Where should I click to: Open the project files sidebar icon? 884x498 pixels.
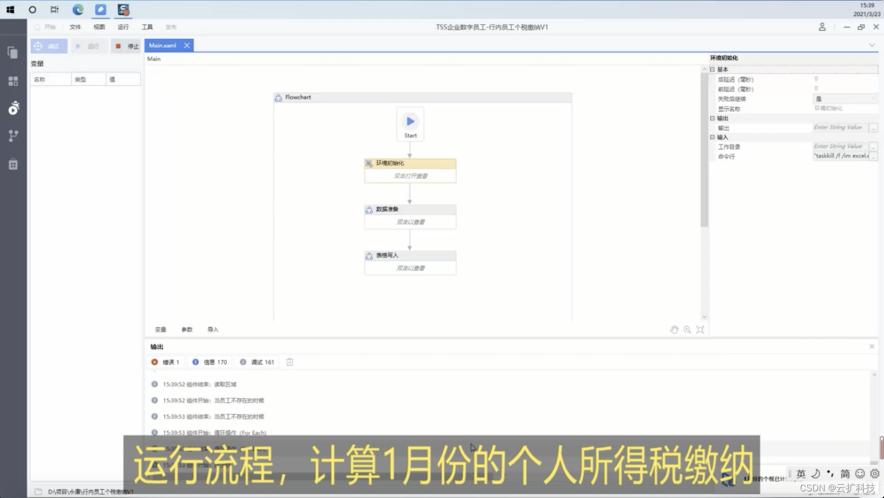[x=13, y=53]
